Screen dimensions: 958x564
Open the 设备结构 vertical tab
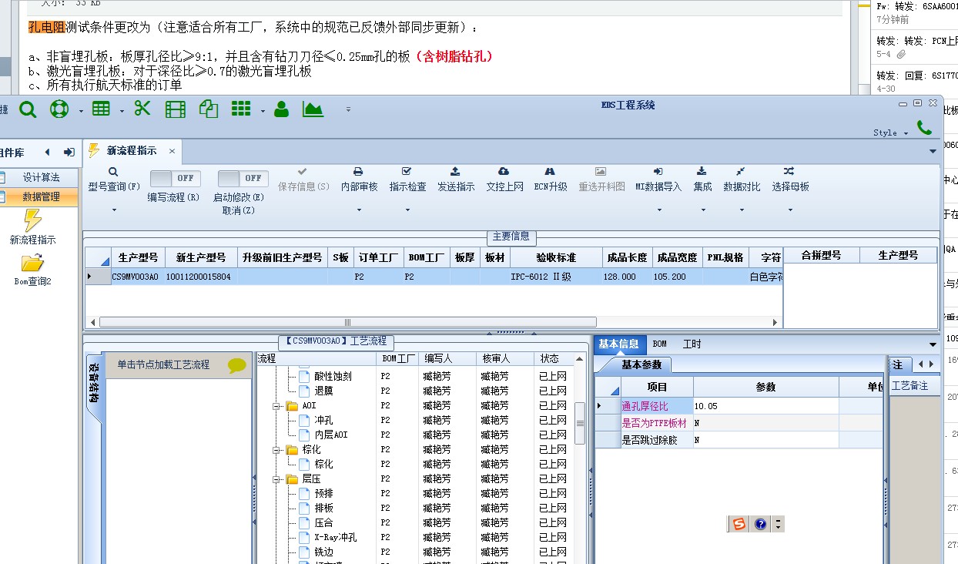tap(92, 384)
